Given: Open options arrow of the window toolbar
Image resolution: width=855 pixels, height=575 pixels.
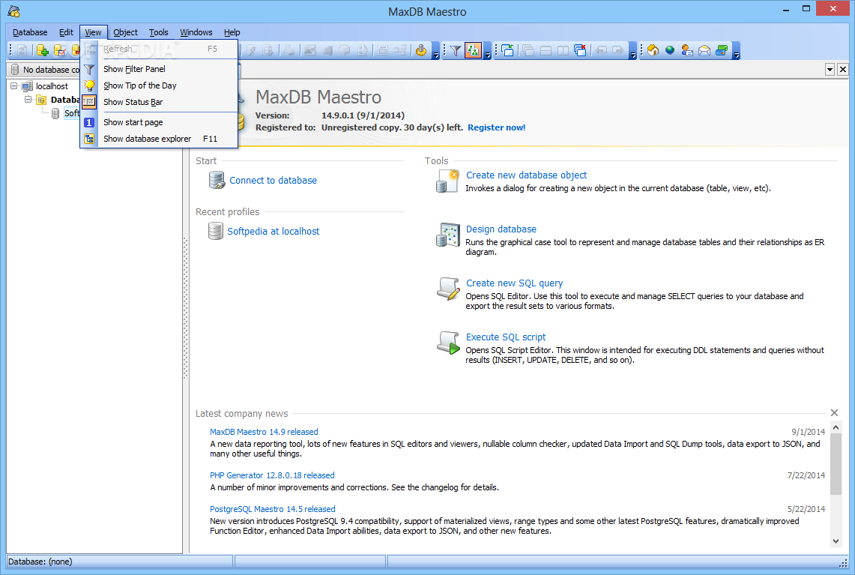Looking at the screenshot, I should pyautogui.click(x=632, y=52).
